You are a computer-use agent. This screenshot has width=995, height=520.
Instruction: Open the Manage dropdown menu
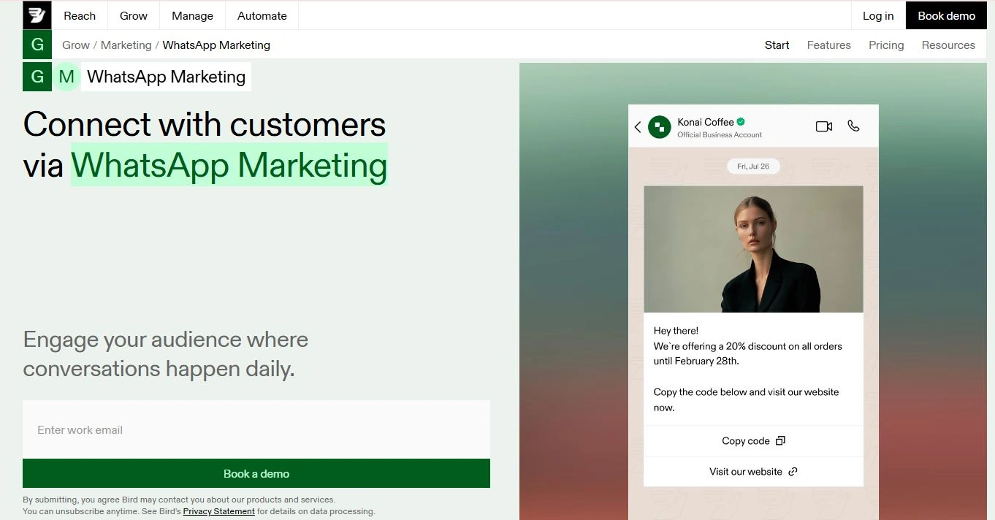pyautogui.click(x=192, y=15)
